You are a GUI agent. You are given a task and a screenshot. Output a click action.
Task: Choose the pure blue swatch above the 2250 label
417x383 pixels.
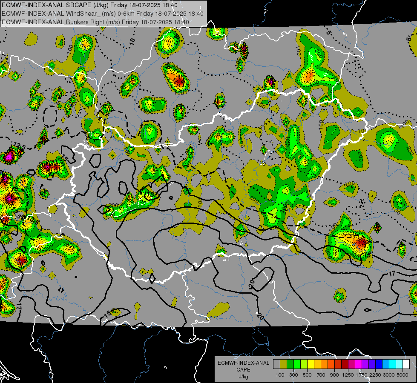tap(379, 364)
